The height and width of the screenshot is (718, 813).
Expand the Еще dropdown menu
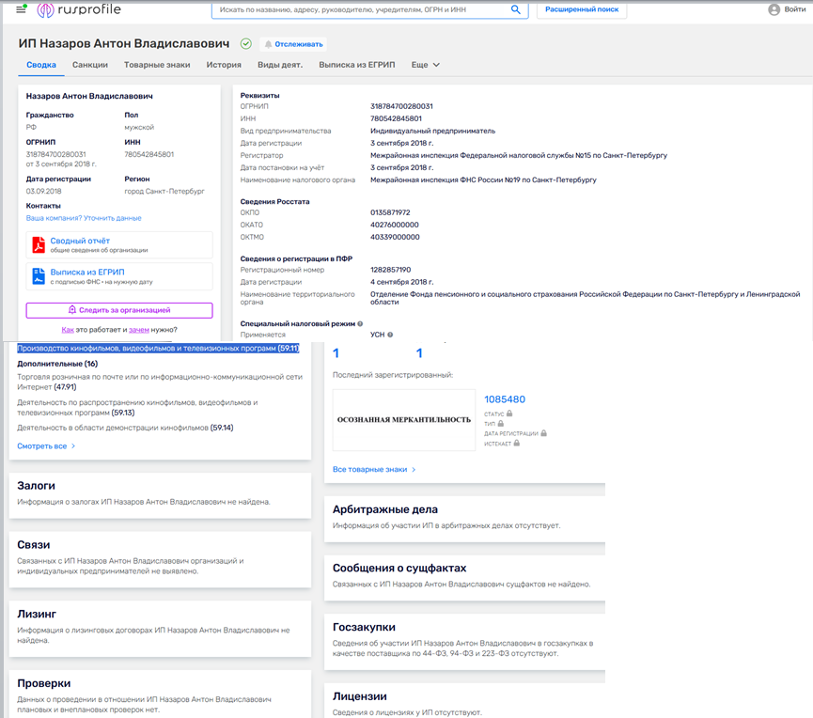coord(426,65)
